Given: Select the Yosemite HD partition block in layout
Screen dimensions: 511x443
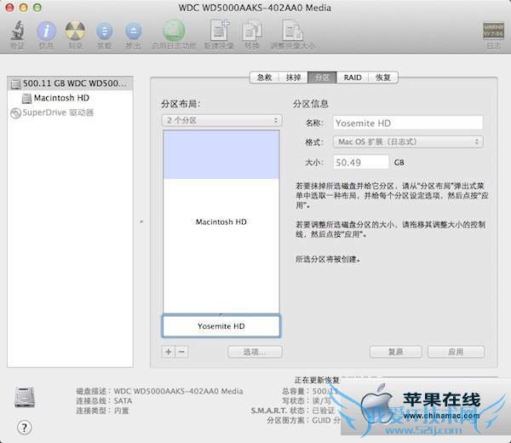Looking at the screenshot, I should pos(221,326).
